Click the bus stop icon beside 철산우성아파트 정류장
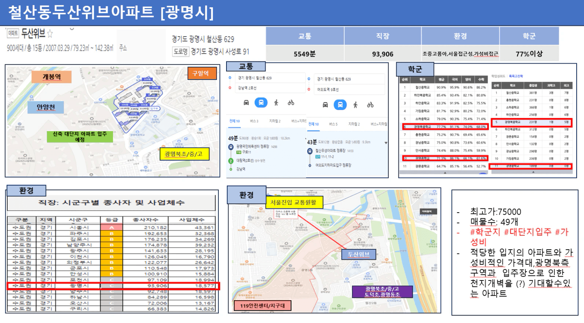This screenshot has width=584, height=323. click(310, 151)
